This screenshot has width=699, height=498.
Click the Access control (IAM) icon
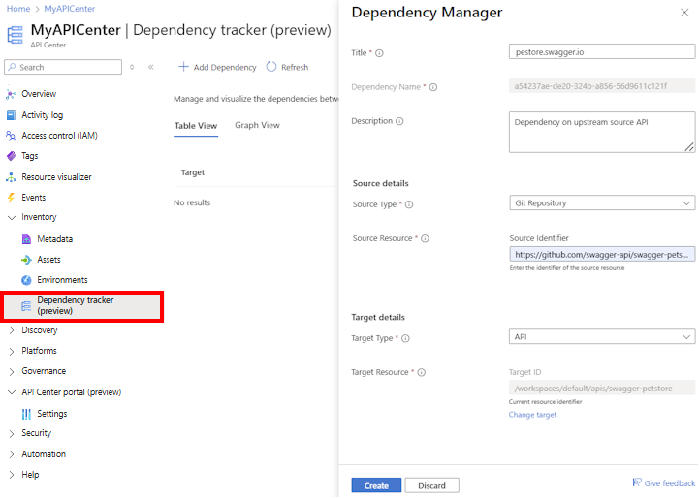(11, 136)
